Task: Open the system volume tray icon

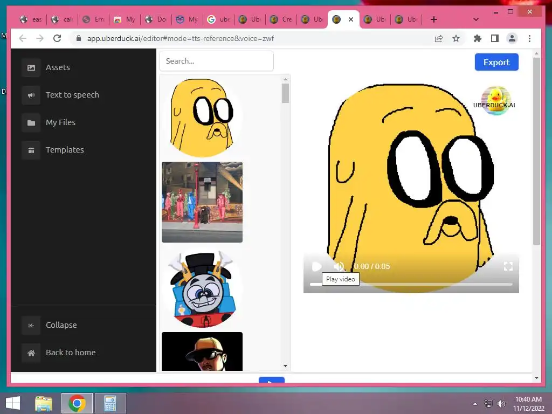Action: 501,404
